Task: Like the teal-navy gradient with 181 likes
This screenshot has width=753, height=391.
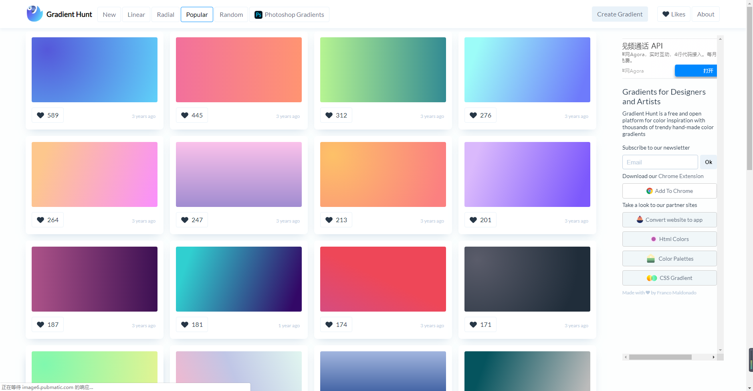Action: click(192, 324)
